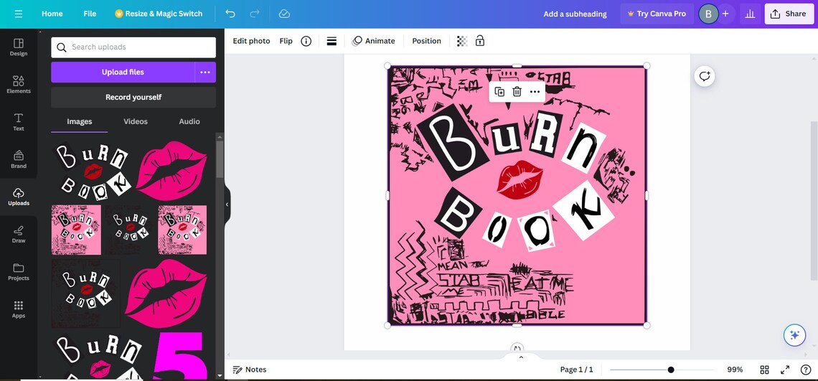Open upload options ellipsis beside Upload files

[205, 72]
